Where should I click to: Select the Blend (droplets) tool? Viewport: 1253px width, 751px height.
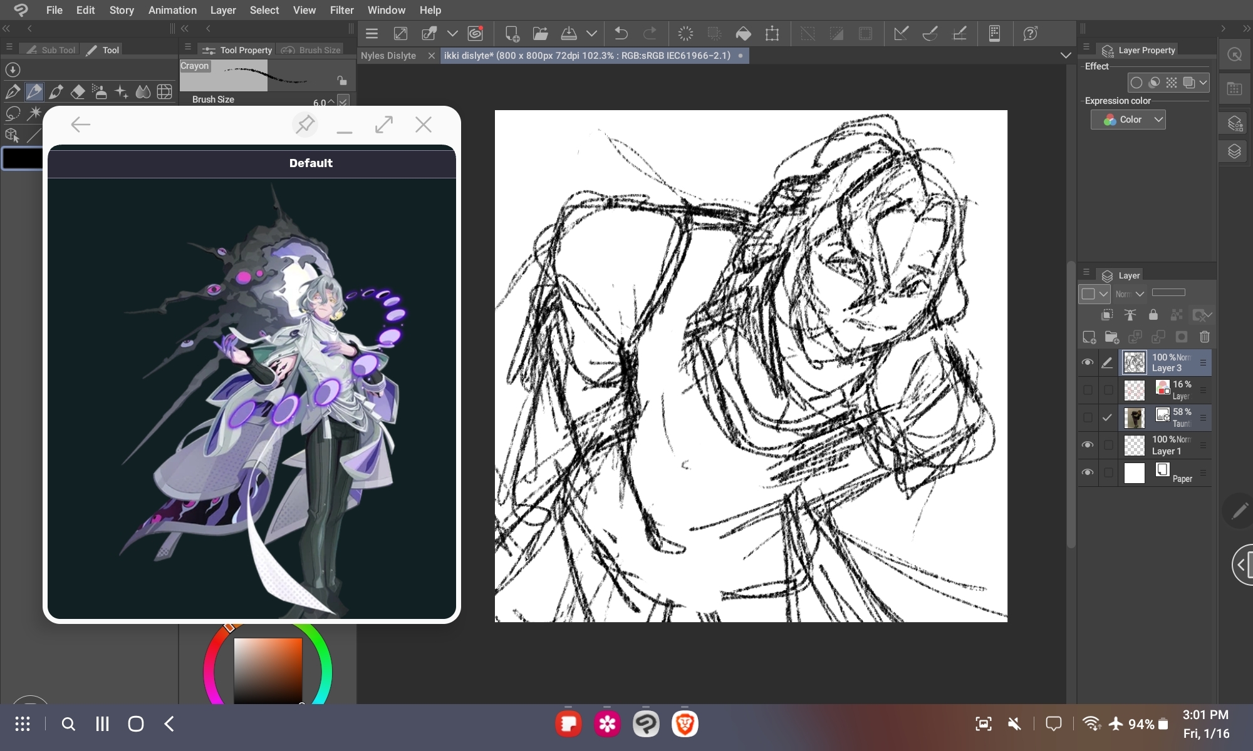(x=143, y=93)
